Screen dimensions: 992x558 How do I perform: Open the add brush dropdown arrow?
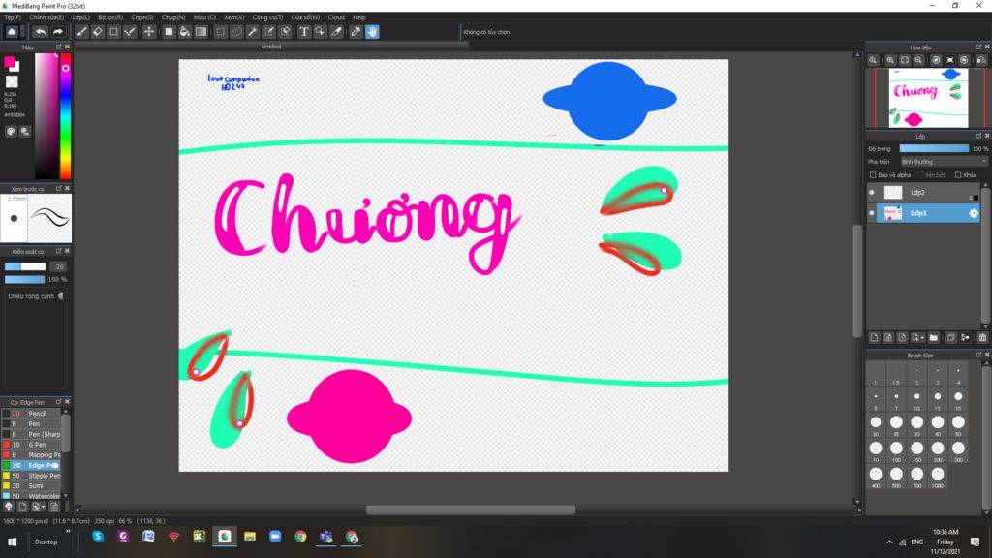[43, 507]
